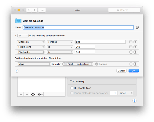Open the Week time unit dropdown
The width and height of the screenshot is (154, 122).
(126, 93)
